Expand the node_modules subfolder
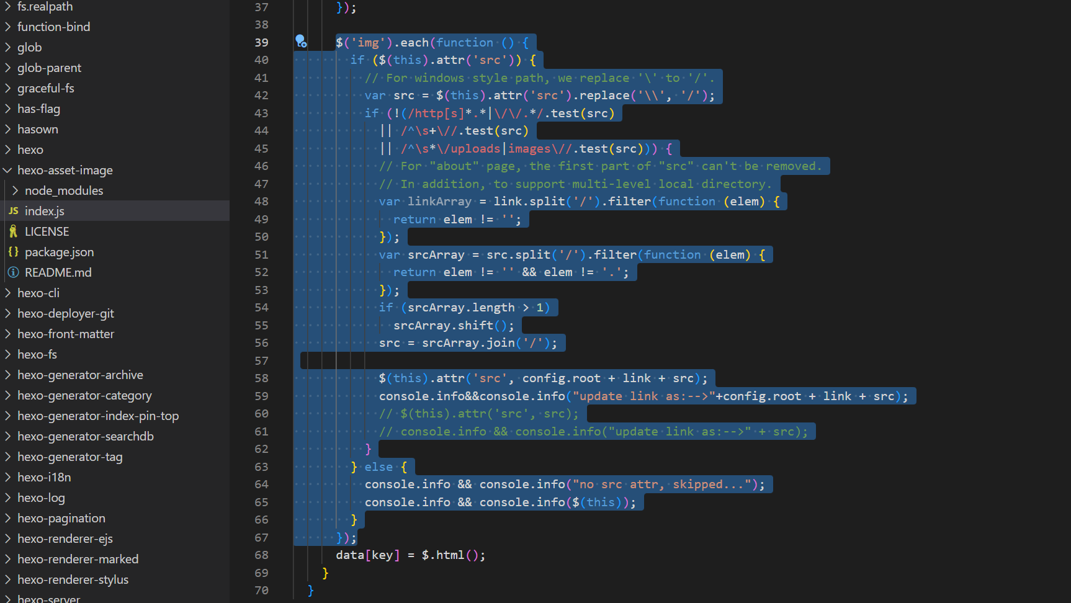The width and height of the screenshot is (1071, 603). 16,190
